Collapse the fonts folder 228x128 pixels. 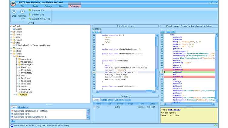click(11, 43)
